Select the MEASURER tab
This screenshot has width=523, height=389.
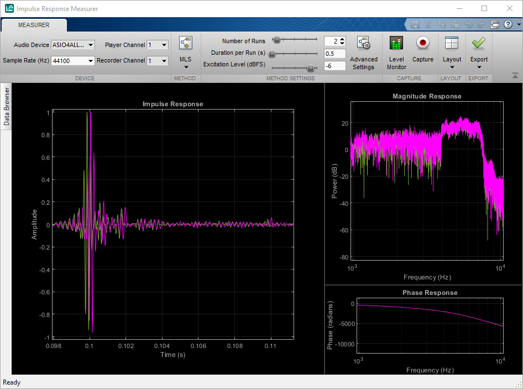(34, 25)
